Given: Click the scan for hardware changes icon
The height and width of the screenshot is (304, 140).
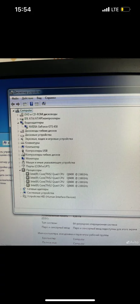Looking at the screenshot, I should point(44,104).
